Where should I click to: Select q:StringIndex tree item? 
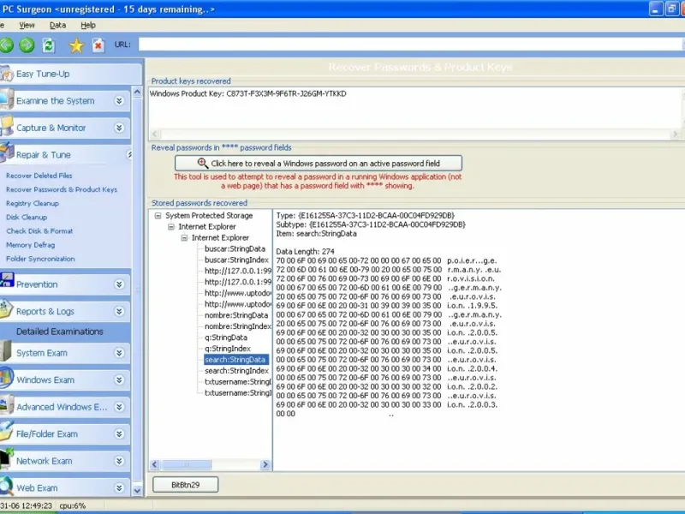click(x=228, y=349)
